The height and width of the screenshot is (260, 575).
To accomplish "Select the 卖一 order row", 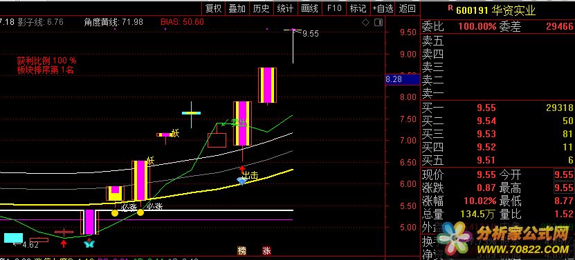I will coord(498,94).
